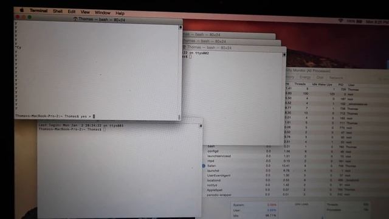Switch to Disk tab in Activity Monitor
This screenshot has width=389, height=219.
[320, 77]
